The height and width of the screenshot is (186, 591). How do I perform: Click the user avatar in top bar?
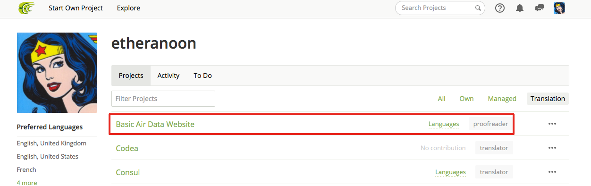559,8
